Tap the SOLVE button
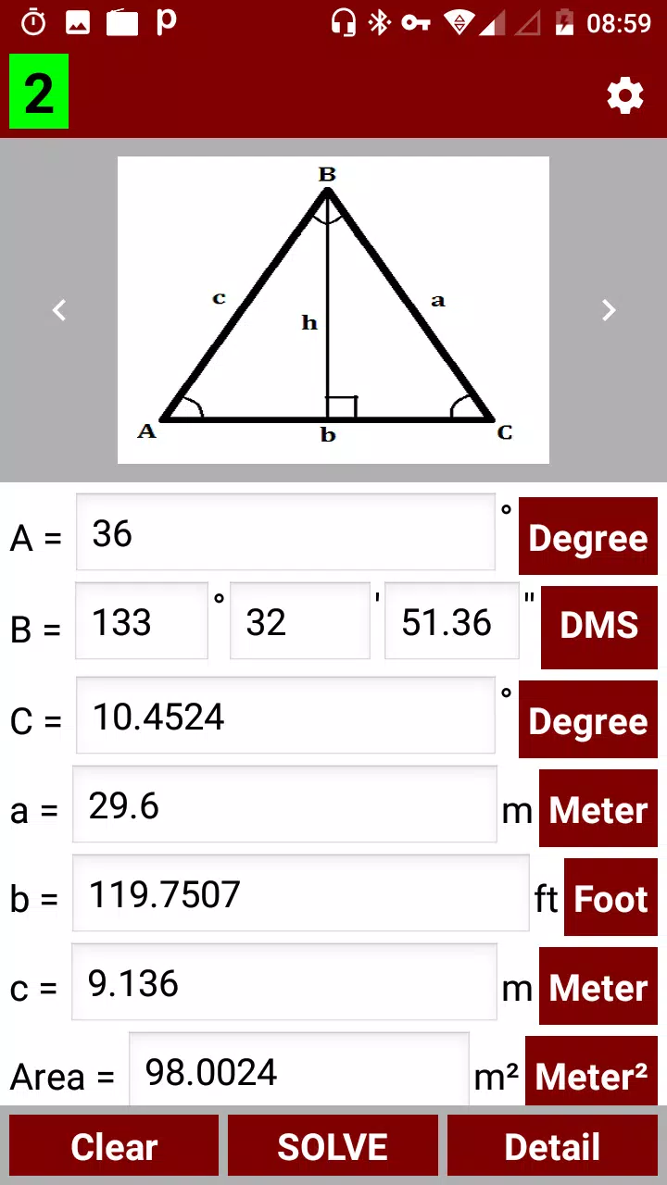This screenshot has width=667, height=1185. (x=333, y=1146)
